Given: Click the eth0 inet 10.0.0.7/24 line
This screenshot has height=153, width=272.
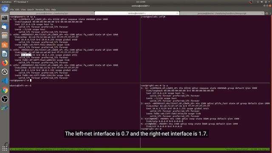Looking at the screenshot, I should pyautogui.click(x=46, y=40).
